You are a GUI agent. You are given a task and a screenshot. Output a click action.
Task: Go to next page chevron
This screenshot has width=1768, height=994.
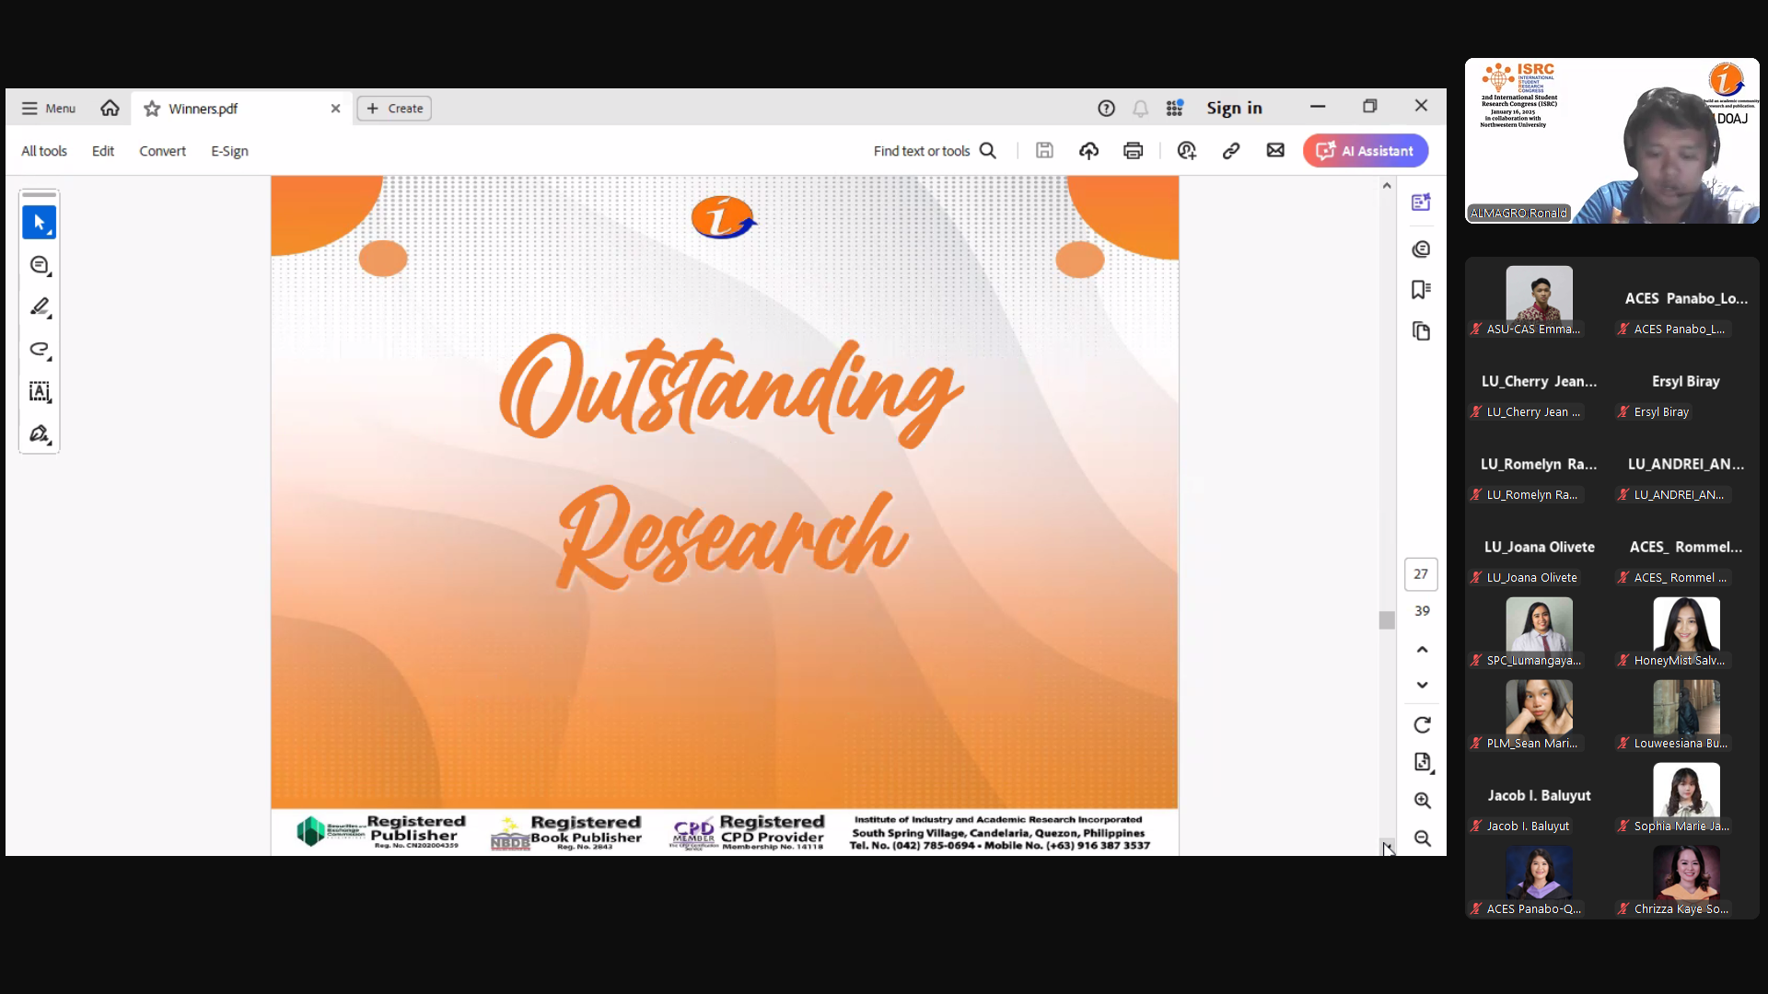tap(1422, 685)
